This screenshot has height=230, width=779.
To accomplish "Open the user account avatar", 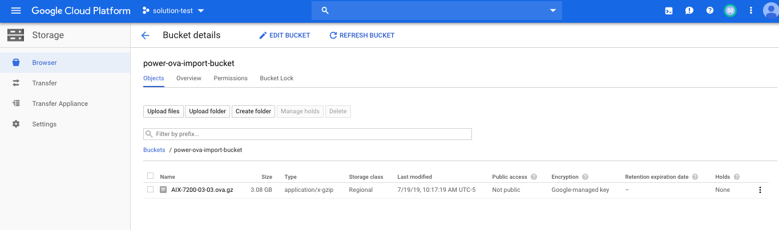I will pos(770,11).
